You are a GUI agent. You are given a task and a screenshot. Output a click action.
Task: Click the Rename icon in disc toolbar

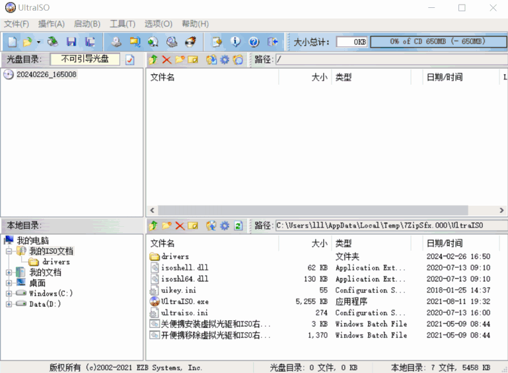[193, 60]
